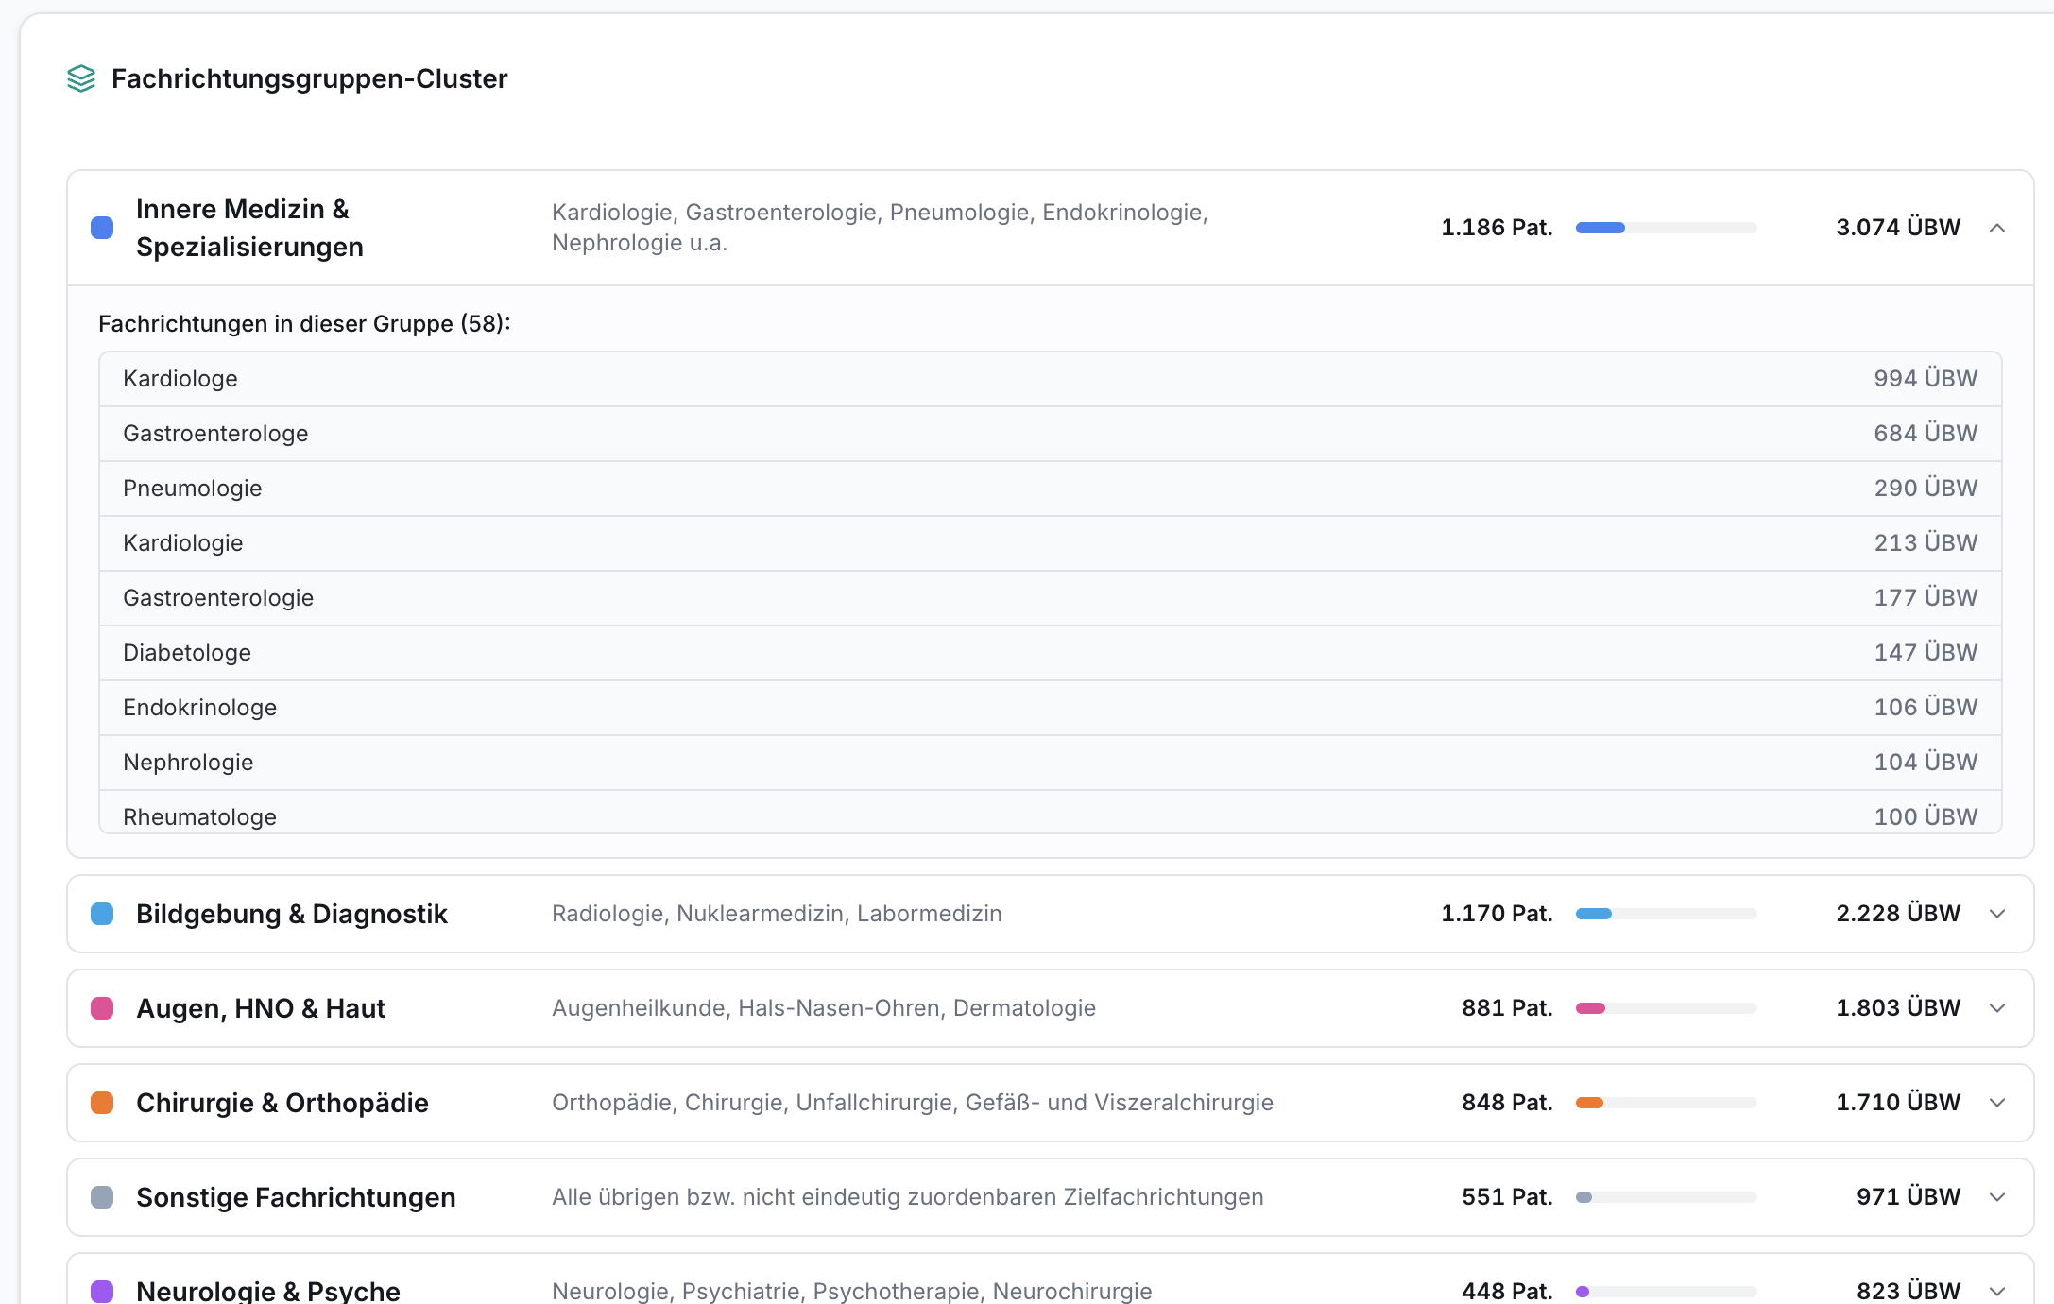Click the Augen, HNO & Haut progress bar
This screenshot has width=2054, height=1304.
coord(1667,1008)
